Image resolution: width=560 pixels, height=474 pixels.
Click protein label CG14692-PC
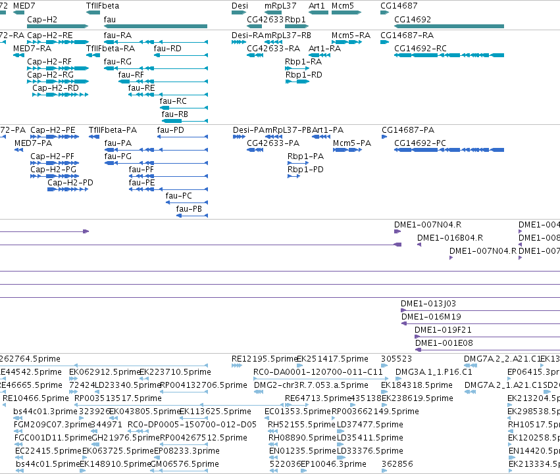point(420,143)
